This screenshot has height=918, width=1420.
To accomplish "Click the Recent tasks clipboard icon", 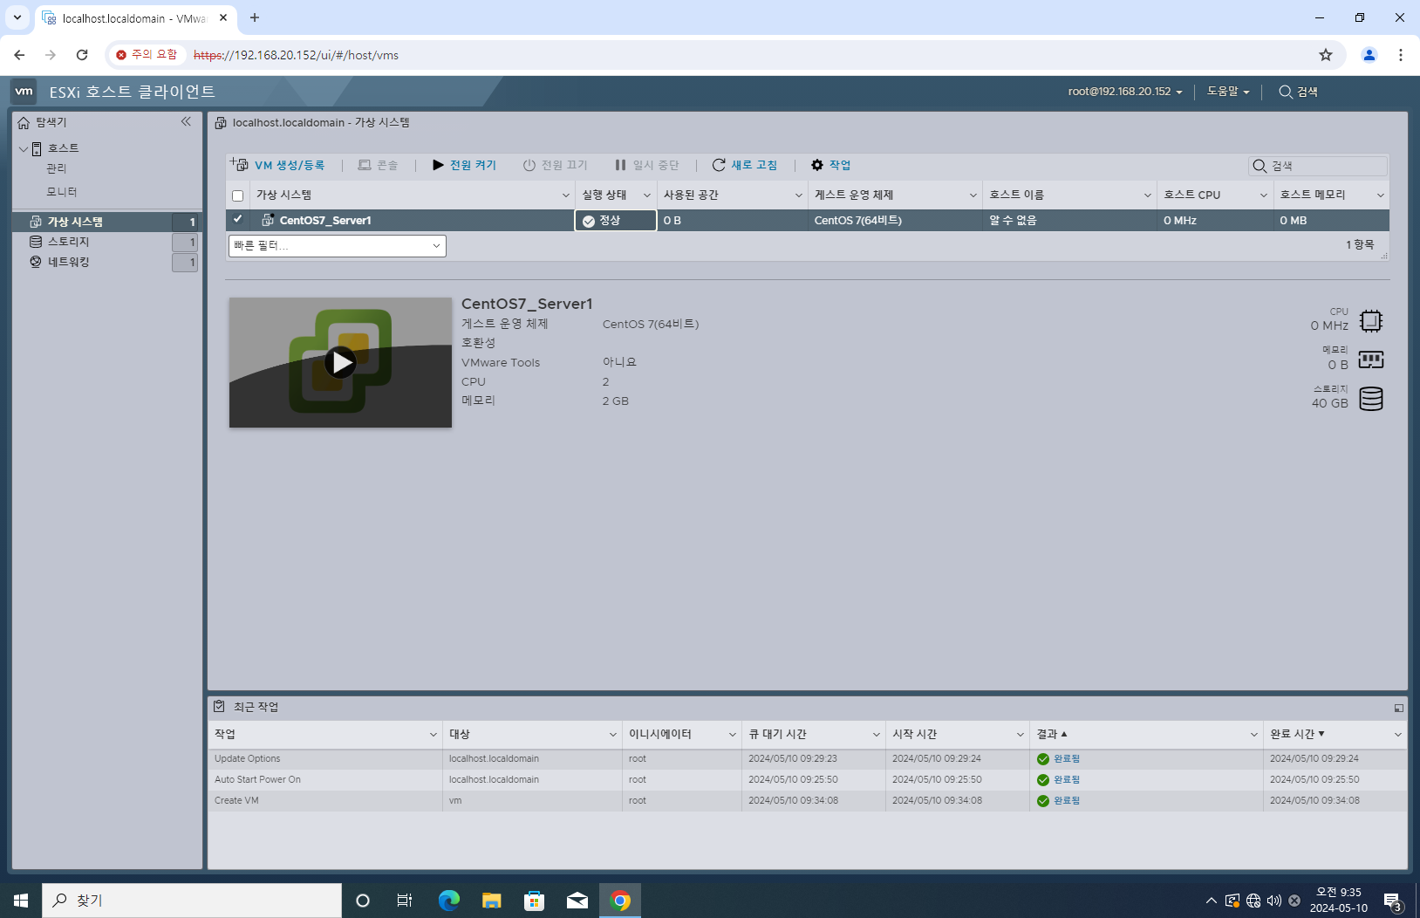I will pos(219,706).
